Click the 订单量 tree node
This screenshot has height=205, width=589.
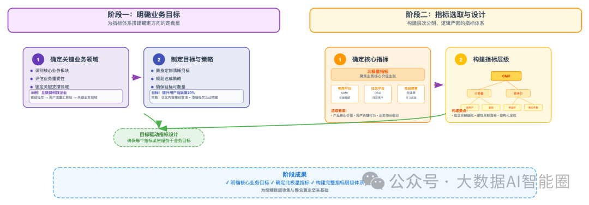[479, 93]
